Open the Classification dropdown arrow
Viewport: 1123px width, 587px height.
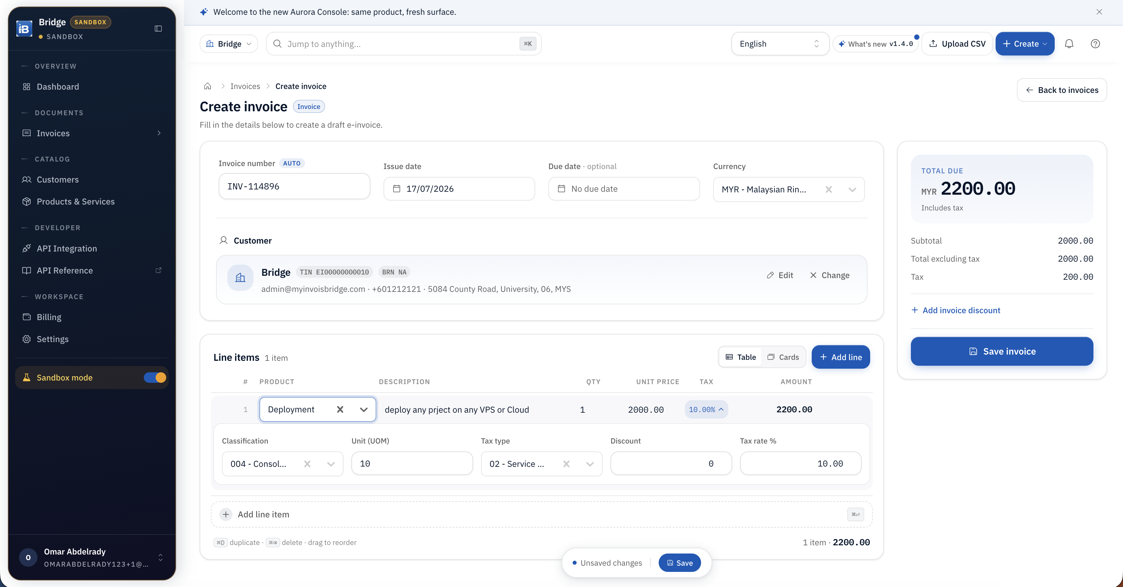[x=331, y=464]
